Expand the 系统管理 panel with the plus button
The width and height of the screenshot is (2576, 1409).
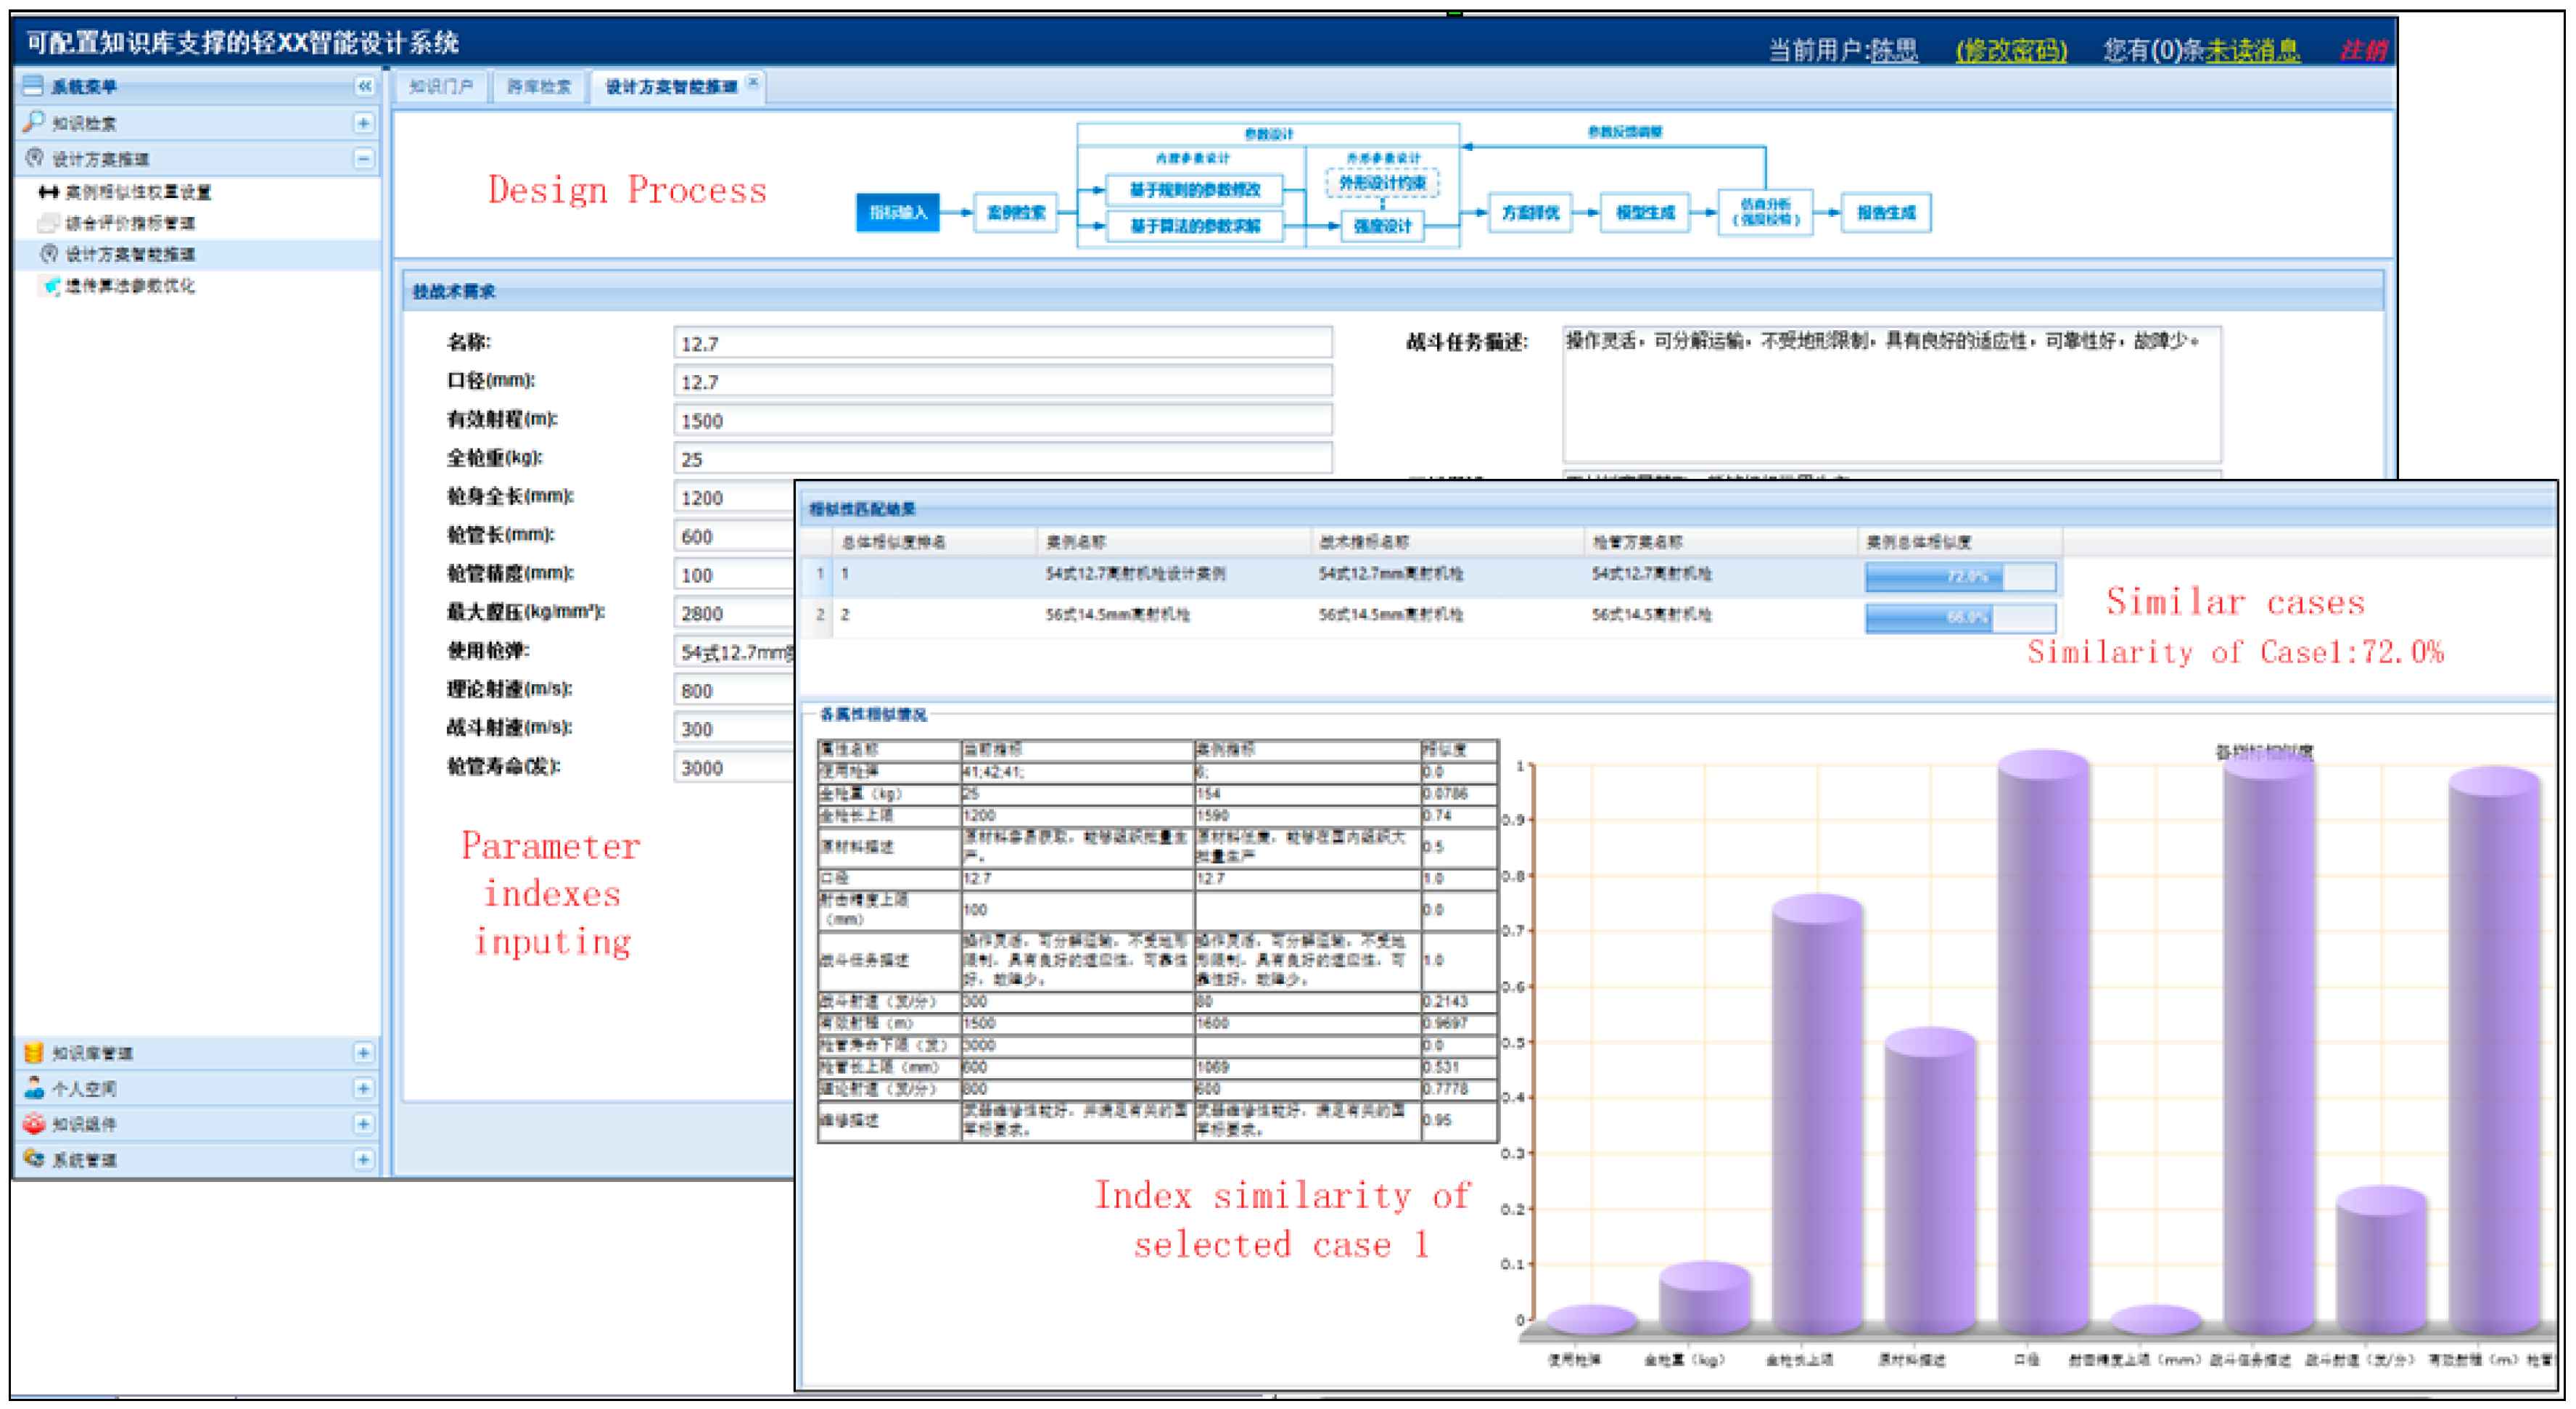[364, 1160]
